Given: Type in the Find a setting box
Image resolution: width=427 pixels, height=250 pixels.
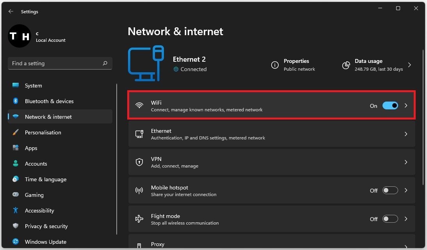Looking at the screenshot, I should click(x=55, y=63).
